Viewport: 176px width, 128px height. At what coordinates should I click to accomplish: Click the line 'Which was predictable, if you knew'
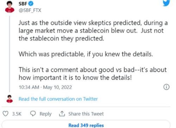pos(86,54)
